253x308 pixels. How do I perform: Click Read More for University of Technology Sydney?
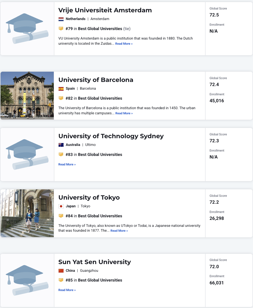[67, 164]
